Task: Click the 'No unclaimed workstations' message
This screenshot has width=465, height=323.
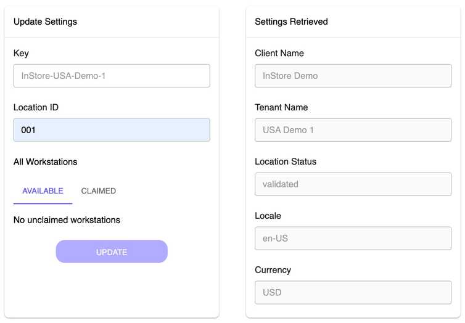Action: 67,220
